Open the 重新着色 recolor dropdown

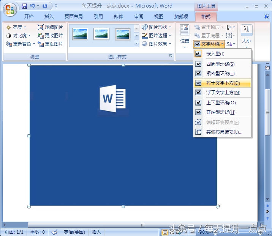(21, 44)
